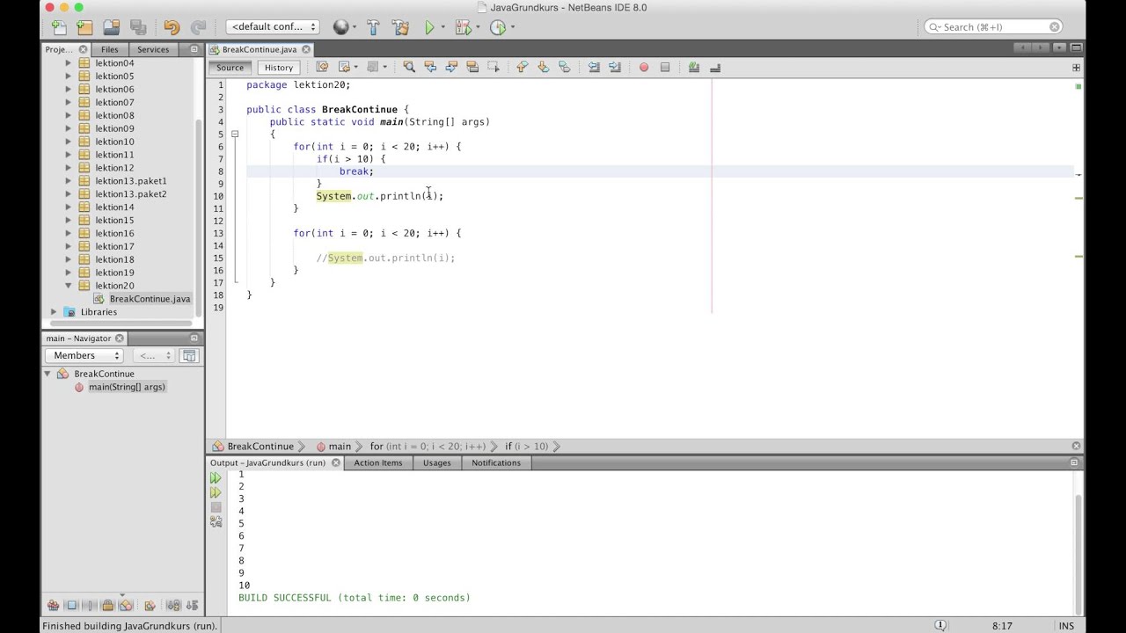Expand the Libraries node
Viewport: 1126px width, 633px height.
click(x=54, y=312)
